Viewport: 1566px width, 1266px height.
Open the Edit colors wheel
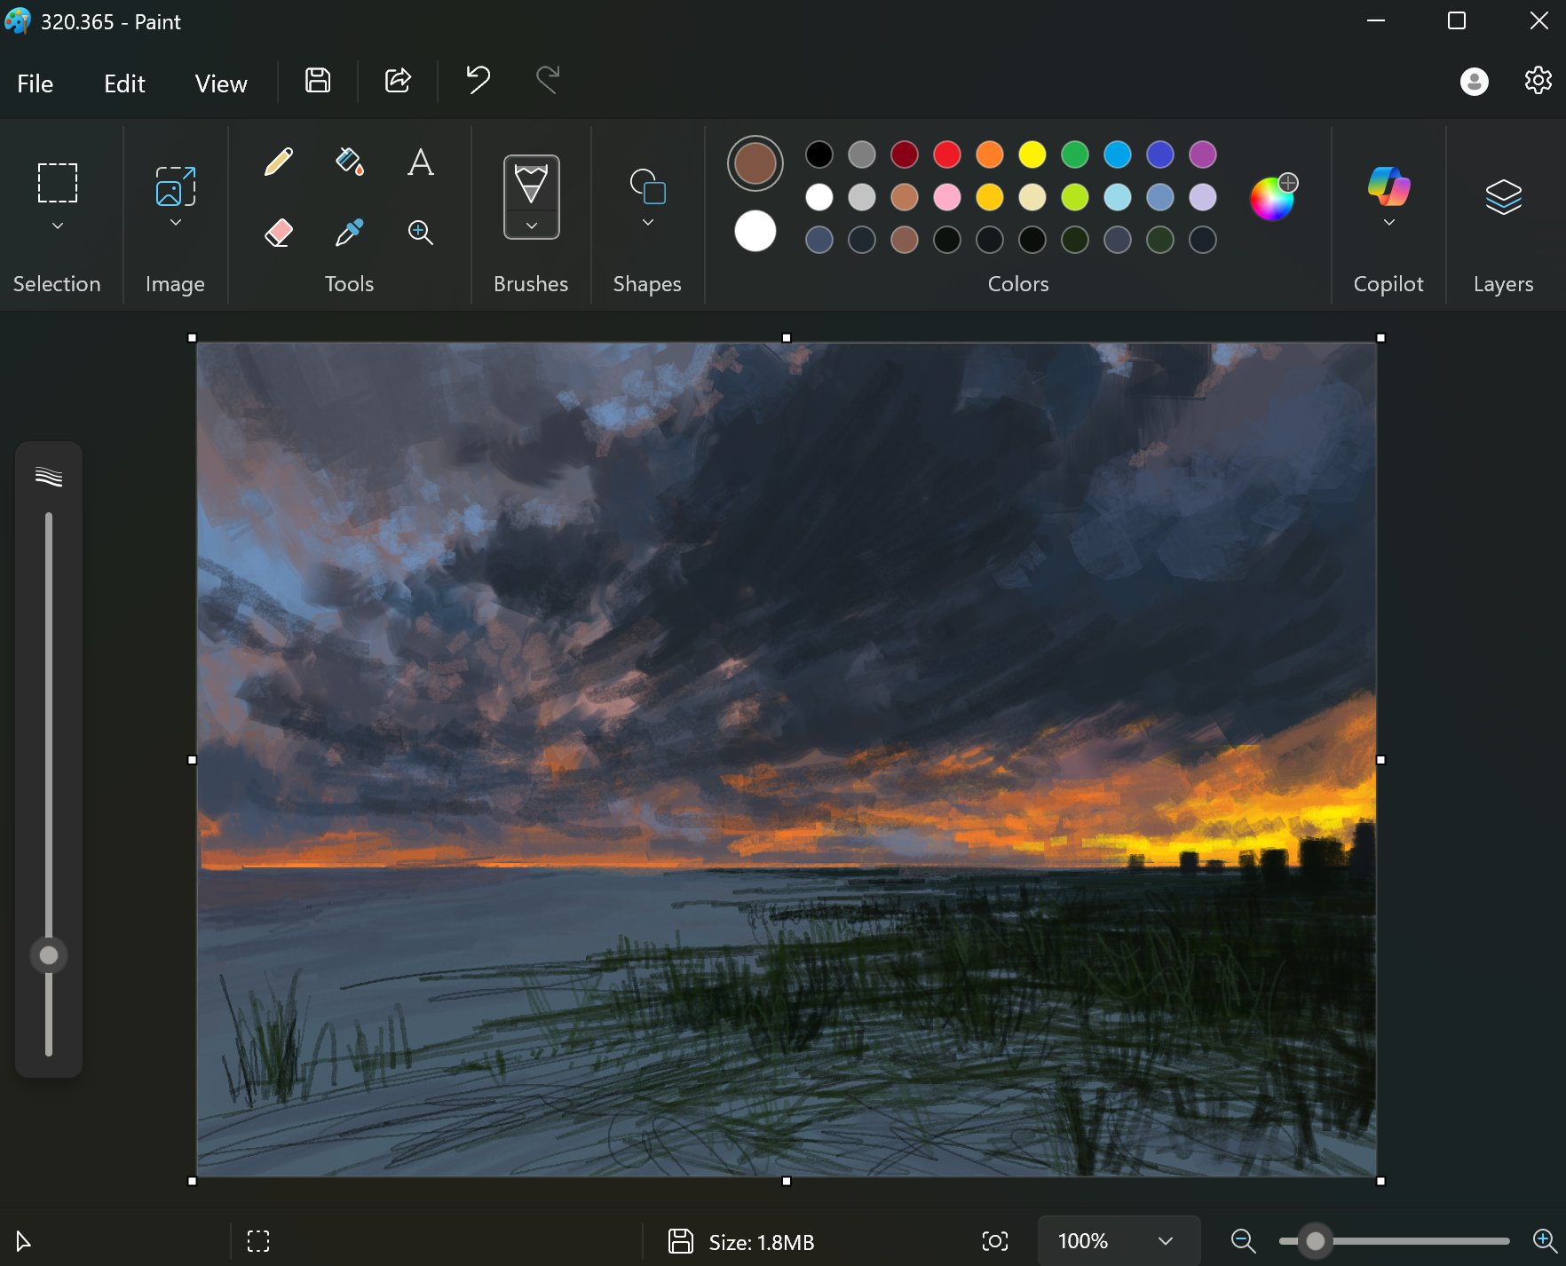point(1272,198)
